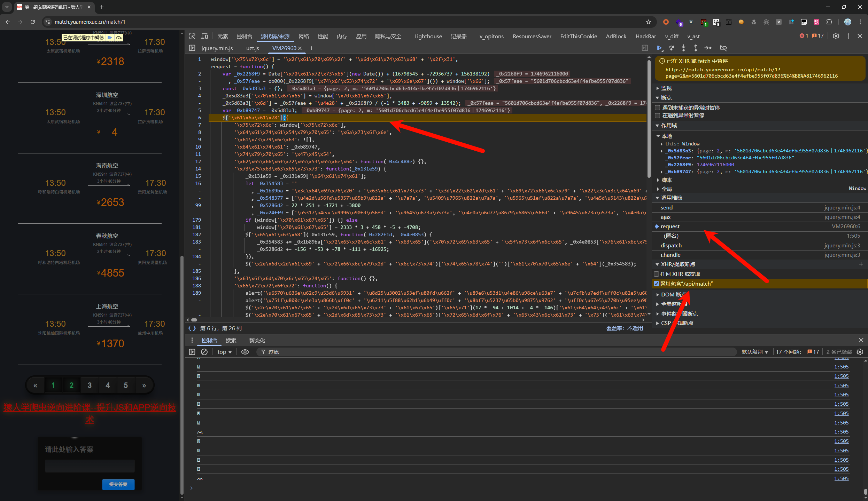Pretty-print source with the curly braces icon
The width and height of the screenshot is (868, 501).
coord(192,328)
